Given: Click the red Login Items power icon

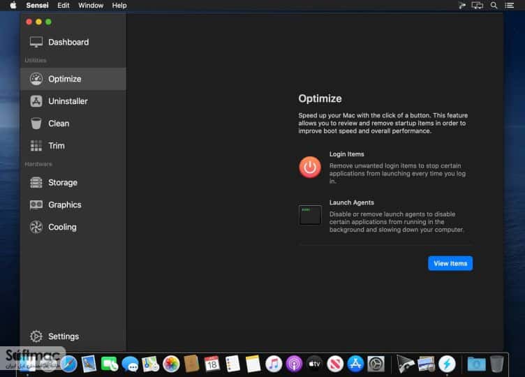Looking at the screenshot, I should (310, 167).
